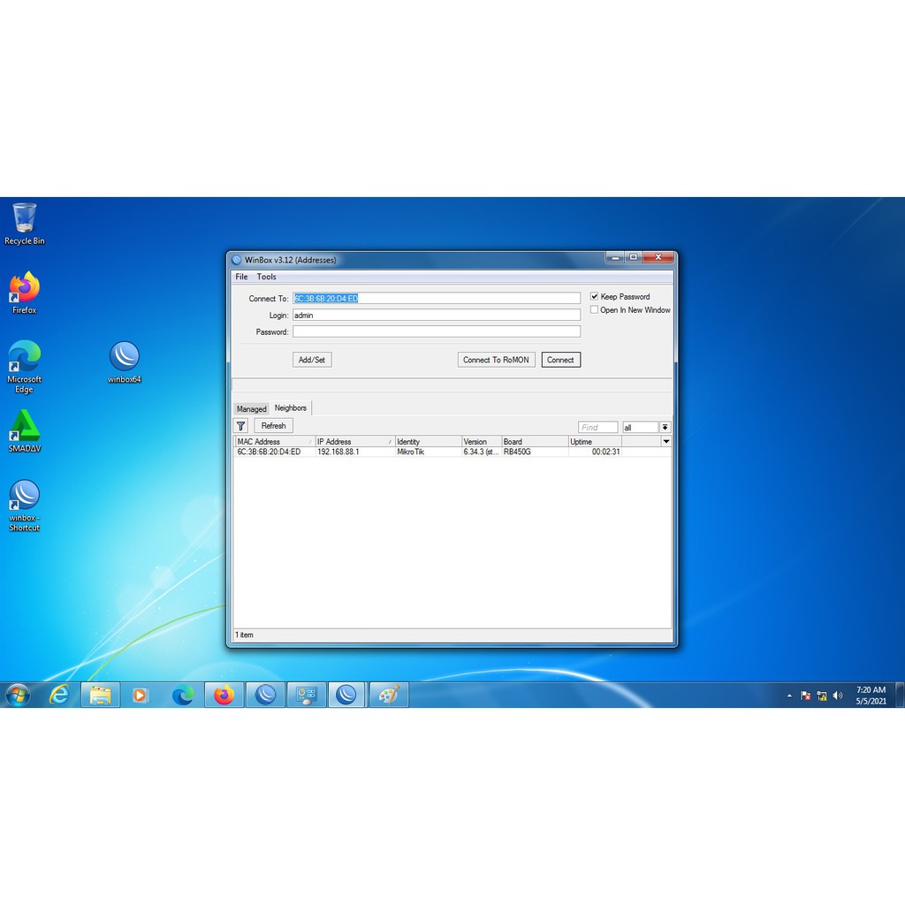Screen dimensions: 905x905
Task: Expand the column selector arrow in table header
Action: click(x=665, y=441)
